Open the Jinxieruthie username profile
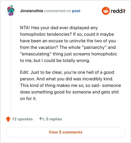 coord(31,11)
